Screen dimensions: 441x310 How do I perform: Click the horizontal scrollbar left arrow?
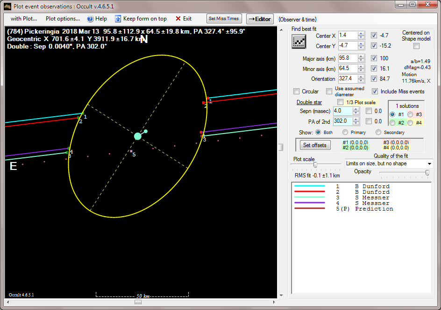click(8, 303)
